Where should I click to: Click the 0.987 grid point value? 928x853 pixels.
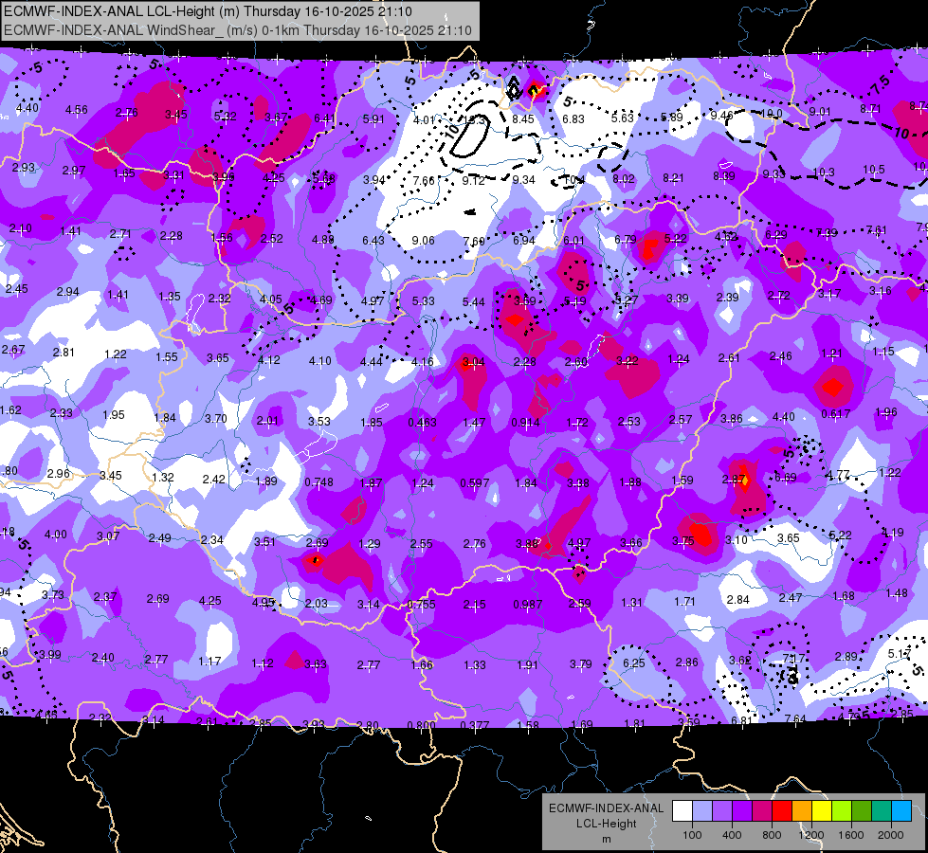[x=527, y=604]
